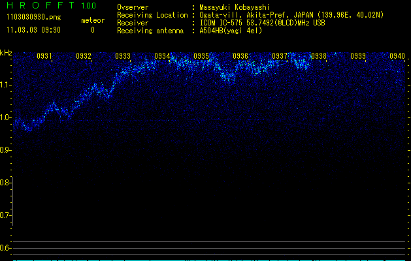
Task: Click the 1.1 kHz axis label
Action: (x=5, y=85)
